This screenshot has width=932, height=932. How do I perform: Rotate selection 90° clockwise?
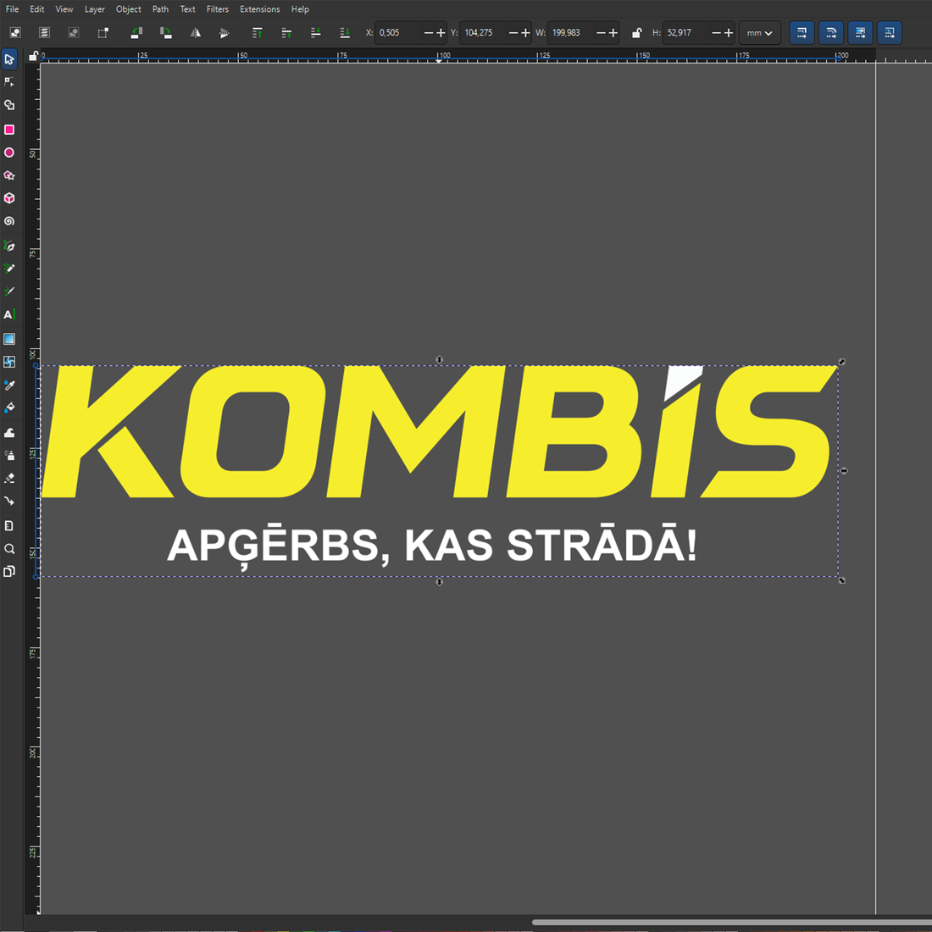pyautogui.click(x=166, y=33)
